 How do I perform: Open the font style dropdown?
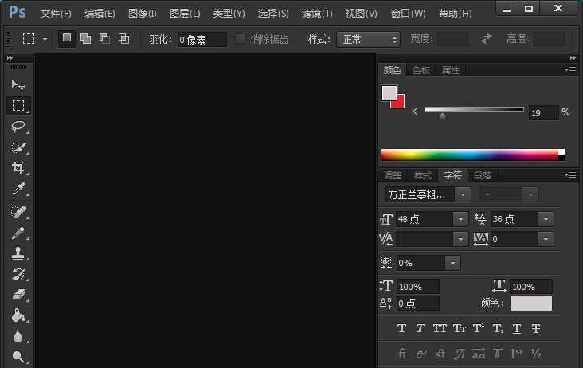[x=530, y=194]
